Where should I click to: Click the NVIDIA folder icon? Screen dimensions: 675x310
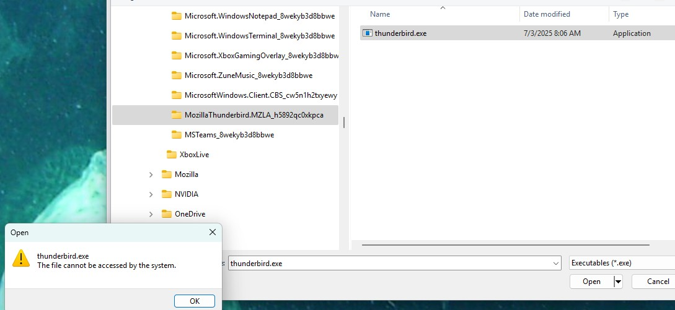click(167, 194)
